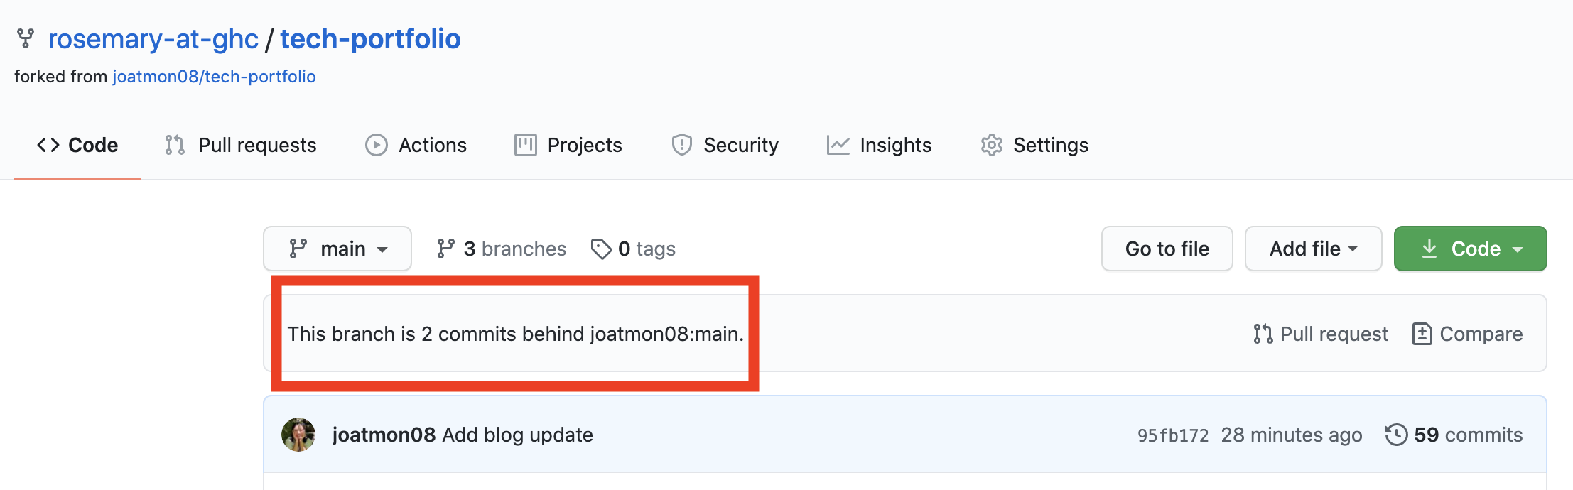Switch to the Code tab

[77, 145]
